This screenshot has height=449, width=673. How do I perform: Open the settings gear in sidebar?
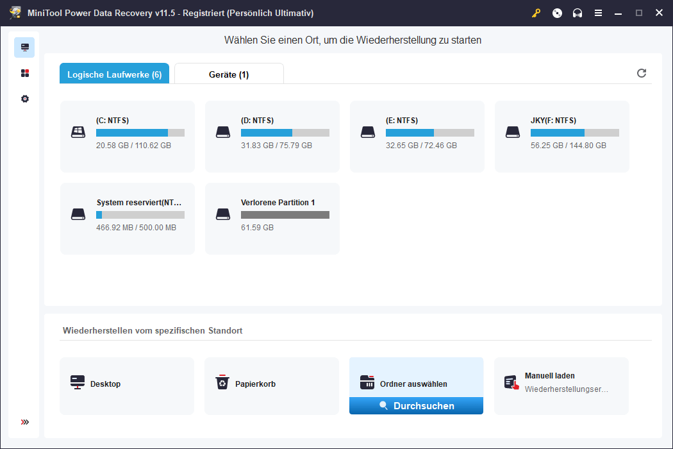25,99
